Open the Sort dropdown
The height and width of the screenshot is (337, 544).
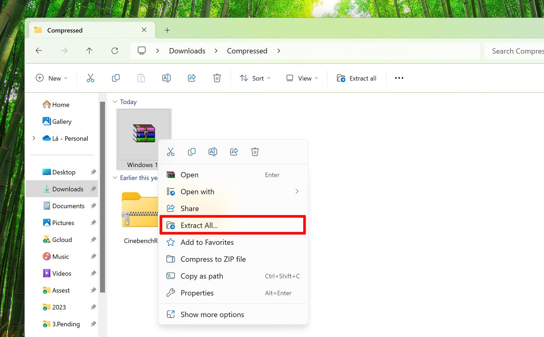point(255,78)
